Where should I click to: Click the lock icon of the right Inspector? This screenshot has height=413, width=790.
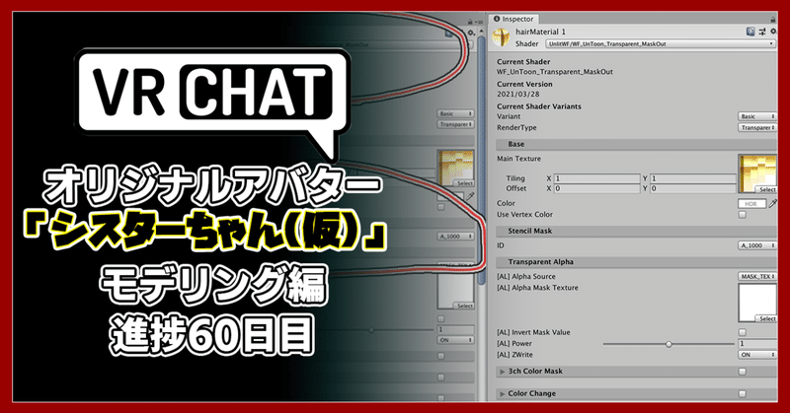773,19
